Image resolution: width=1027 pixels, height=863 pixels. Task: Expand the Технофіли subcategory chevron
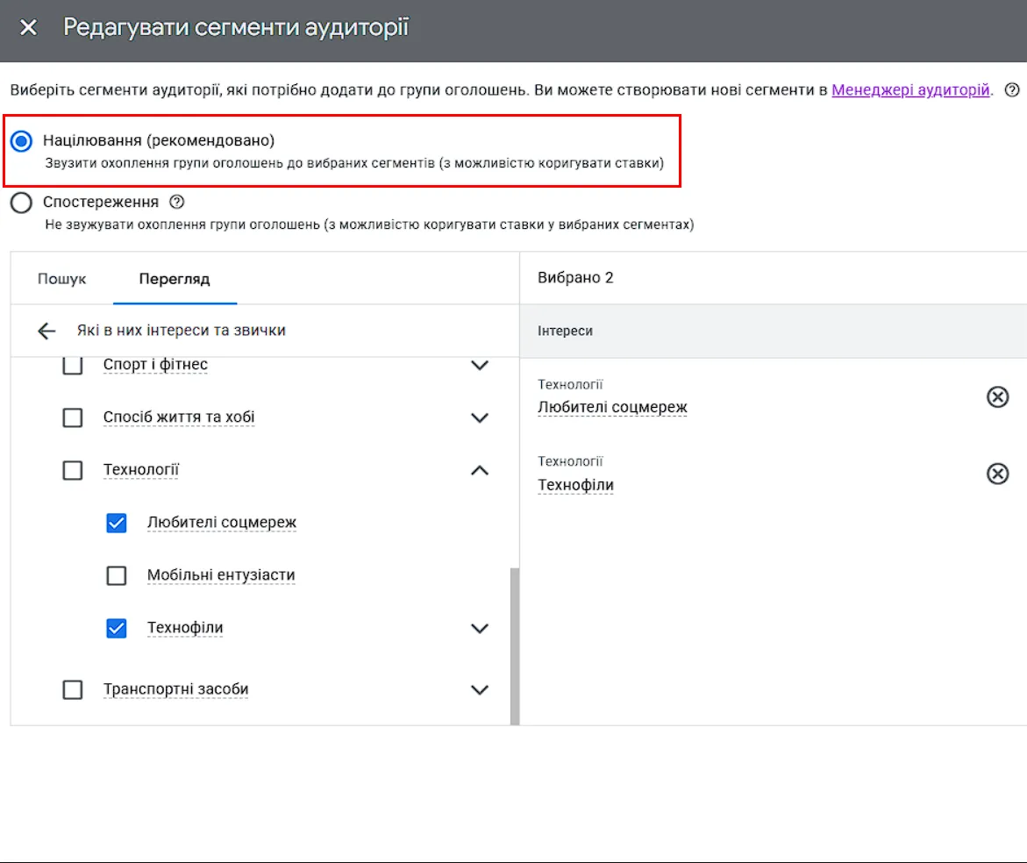[480, 629]
